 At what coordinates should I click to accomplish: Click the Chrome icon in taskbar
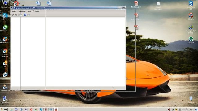(36, 109)
